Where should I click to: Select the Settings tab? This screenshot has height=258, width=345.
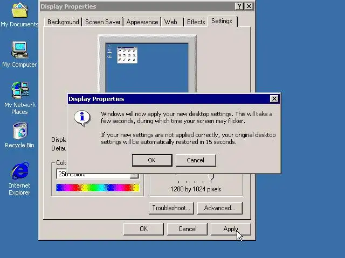click(222, 21)
